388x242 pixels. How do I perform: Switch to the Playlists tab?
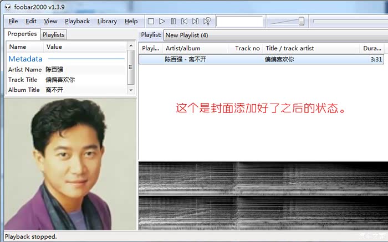(54, 35)
